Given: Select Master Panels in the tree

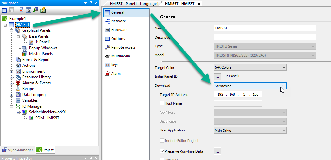Looking at the screenshot, I should click(x=41, y=54).
